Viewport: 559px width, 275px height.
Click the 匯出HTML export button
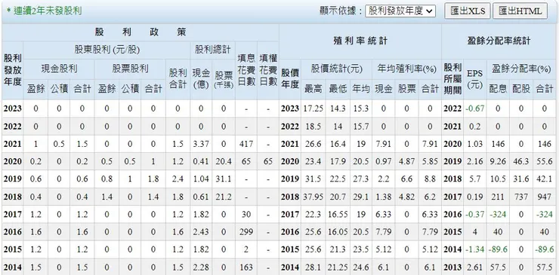point(520,11)
